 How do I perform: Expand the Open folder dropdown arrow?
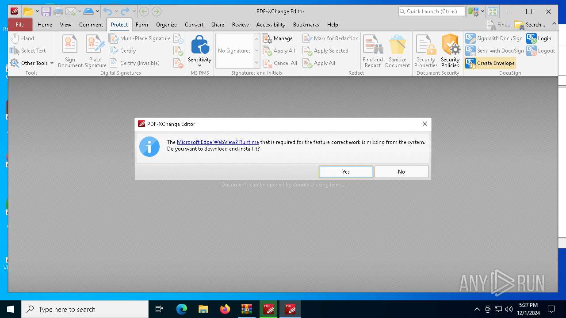click(x=37, y=11)
